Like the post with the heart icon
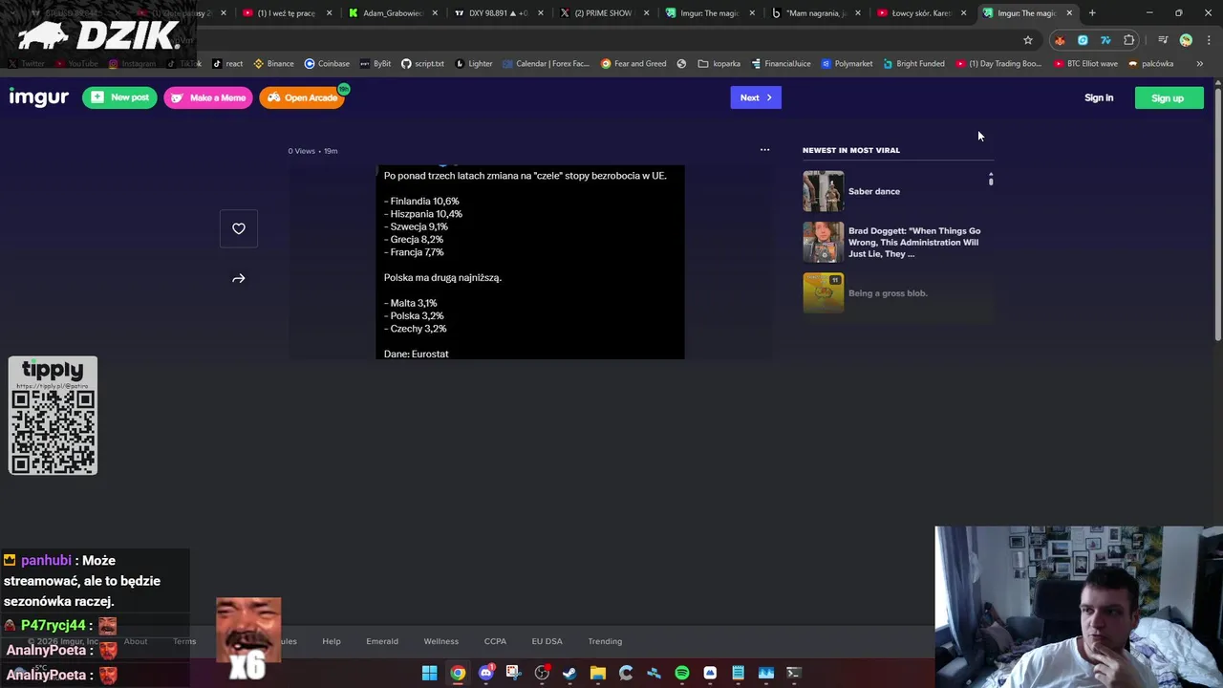This screenshot has height=688, width=1223. tap(239, 228)
